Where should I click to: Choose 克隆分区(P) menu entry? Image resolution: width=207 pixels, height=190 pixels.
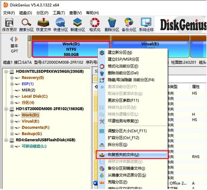133,182
